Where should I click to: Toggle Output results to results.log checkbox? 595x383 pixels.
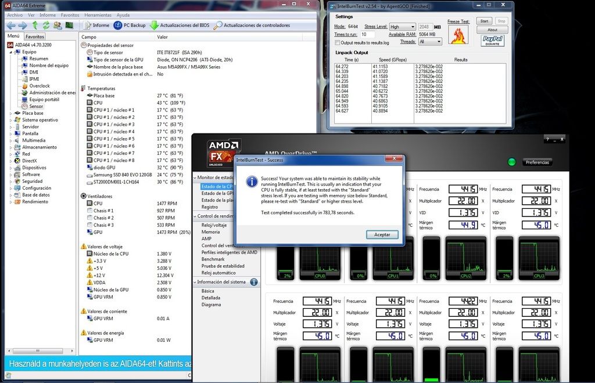(338, 43)
